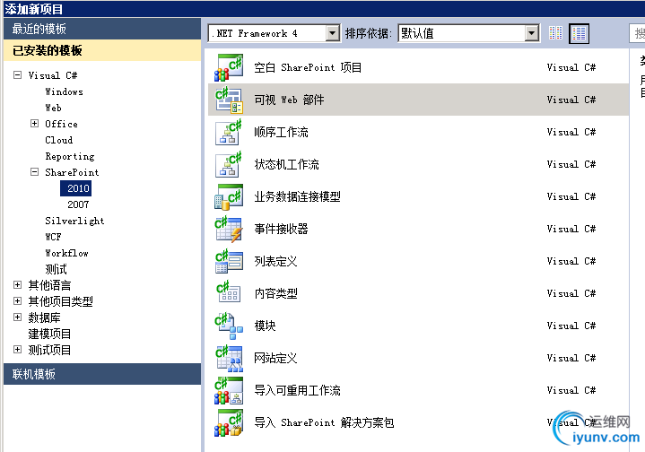Click the 空白 SharePoint 项目 name
The image size is (645, 452).
point(308,67)
